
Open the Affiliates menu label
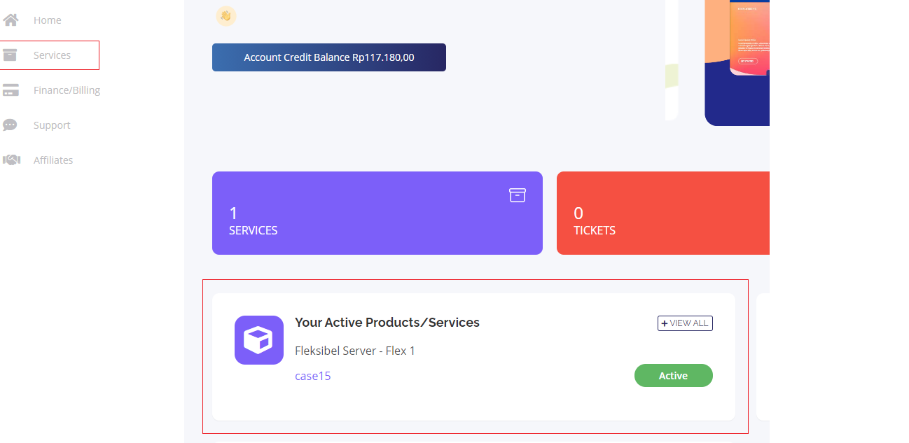(x=53, y=160)
